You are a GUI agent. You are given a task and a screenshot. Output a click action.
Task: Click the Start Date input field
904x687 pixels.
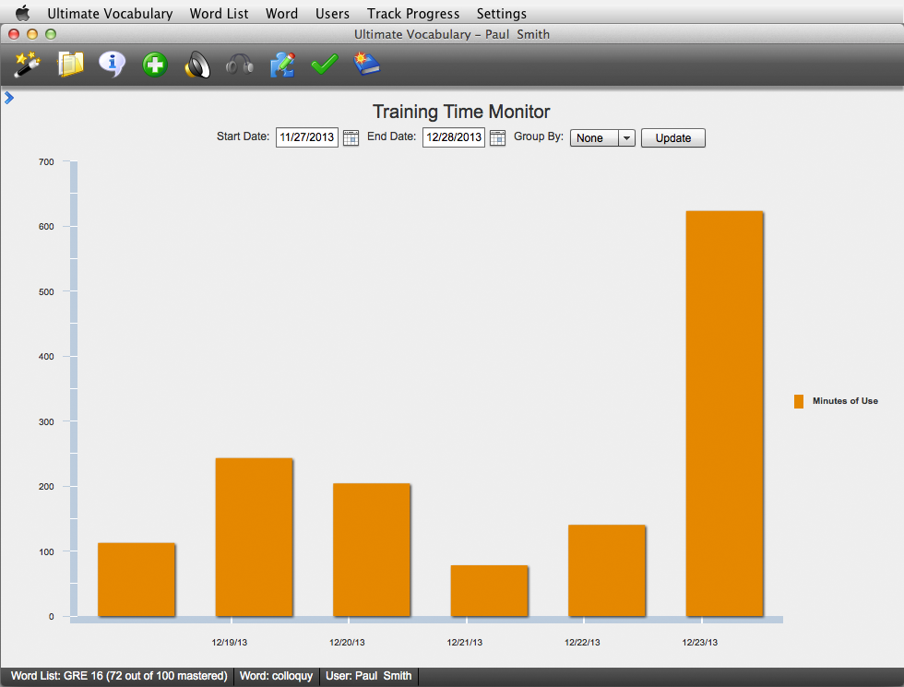click(x=307, y=138)
